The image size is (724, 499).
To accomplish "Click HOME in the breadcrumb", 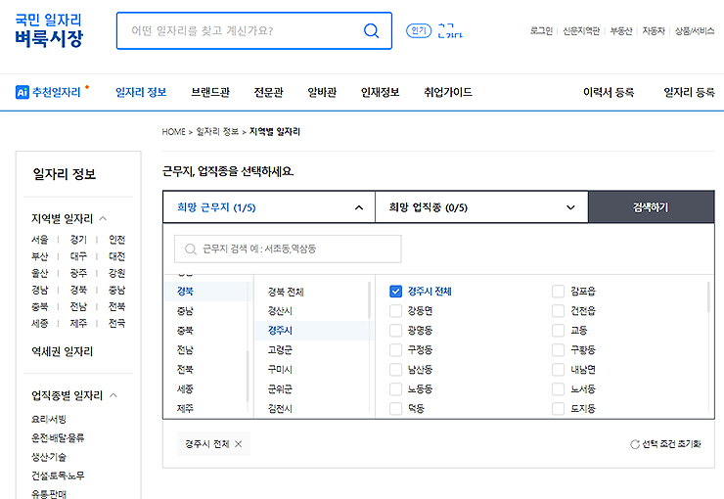I will (173, 131).
